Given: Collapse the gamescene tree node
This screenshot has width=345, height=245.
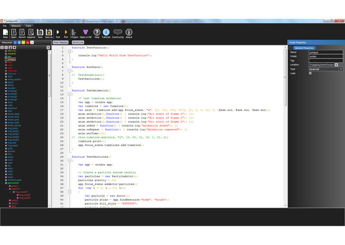Looking at the screenshot, I should tap(2, 183).
